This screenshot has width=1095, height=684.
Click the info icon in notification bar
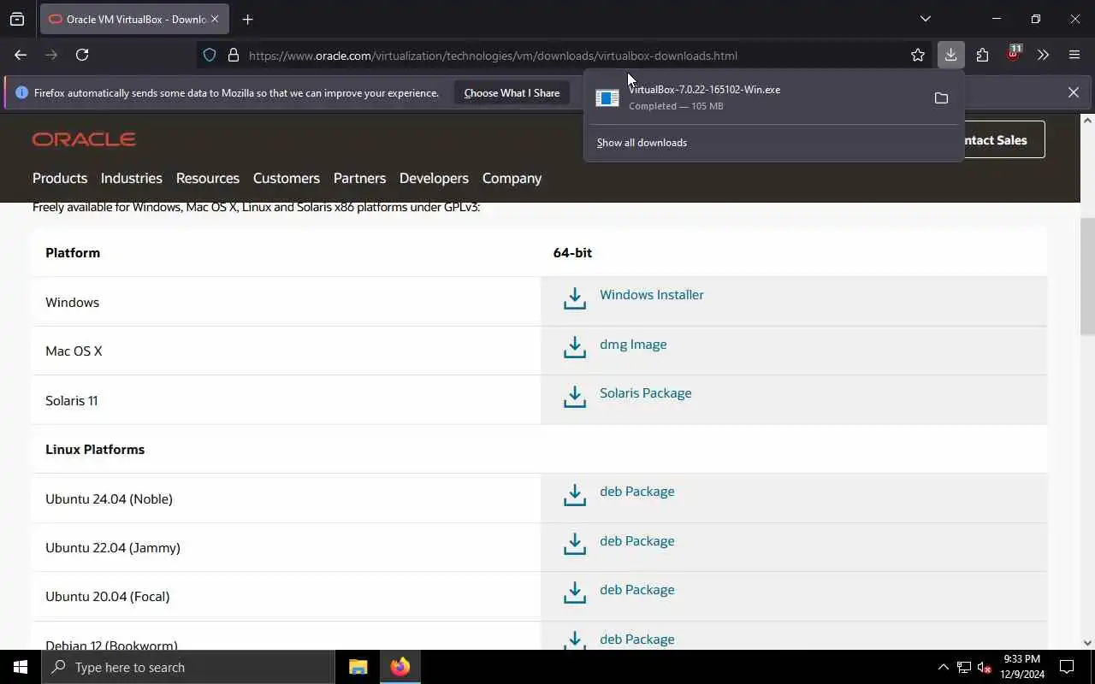[21, 92]
